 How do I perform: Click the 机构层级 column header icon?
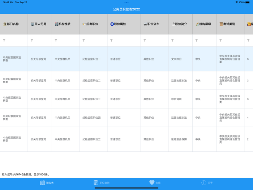tap(197, 24)
